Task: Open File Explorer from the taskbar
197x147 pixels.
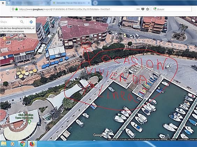Action: point(4,144)
